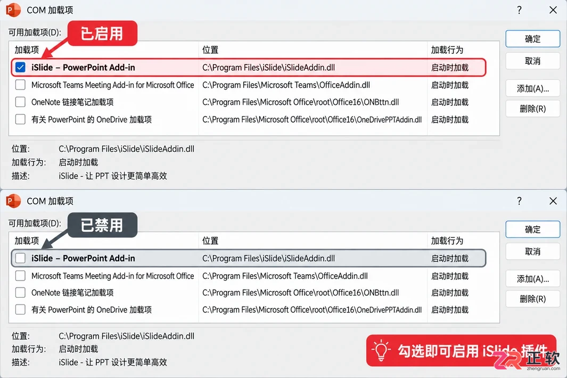Screen dimensions: 567x378
Task: Select OneNote 链接笔记加载项 name in upper dialog
Action: click(x=72, y=102)
